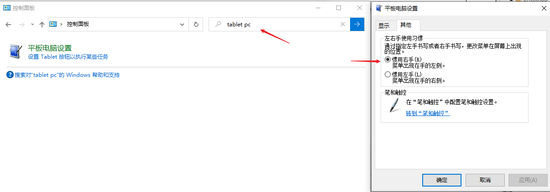Click the Control Panel address bar icon
Viewport: 550px width, 192px height.
pos(53,24)
